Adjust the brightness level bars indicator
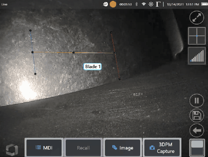 tap(197, 56)
